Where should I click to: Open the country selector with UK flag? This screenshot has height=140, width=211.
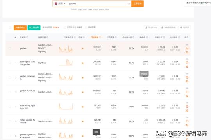click(60, 3)
